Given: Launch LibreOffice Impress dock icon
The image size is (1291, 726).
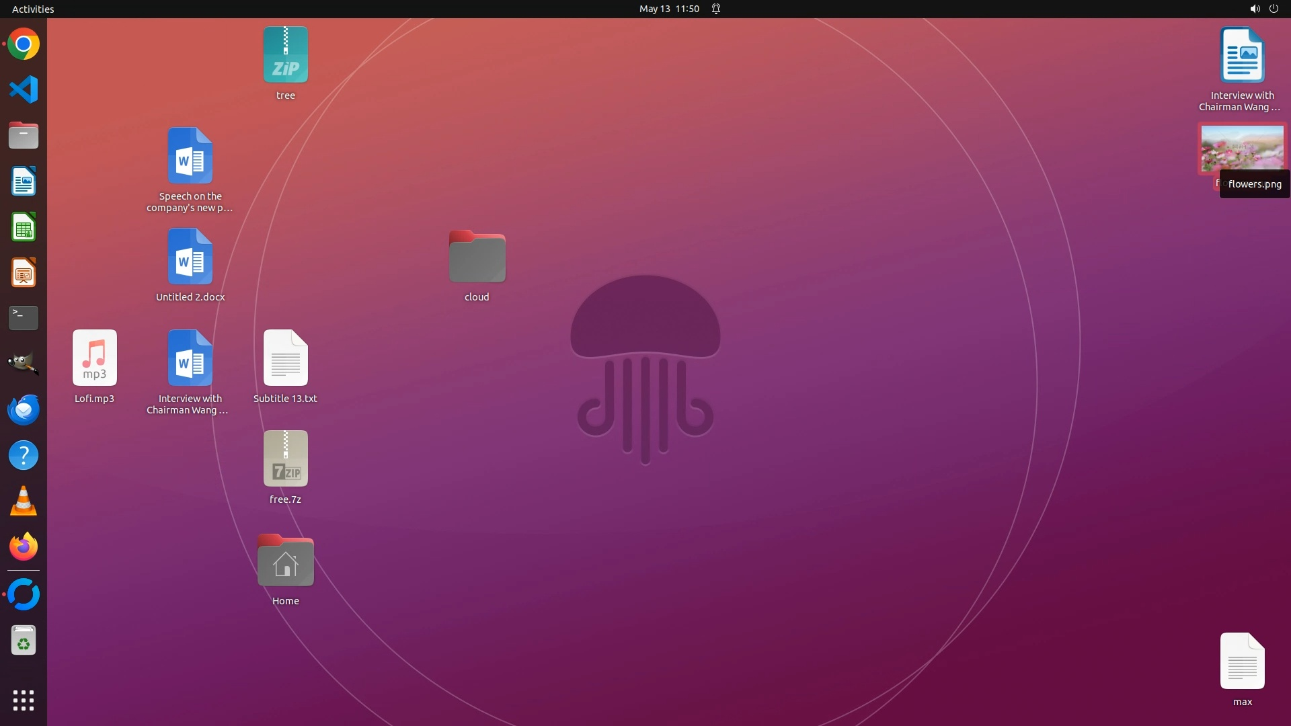Looking at the screenshot, I should click(24, 273).
